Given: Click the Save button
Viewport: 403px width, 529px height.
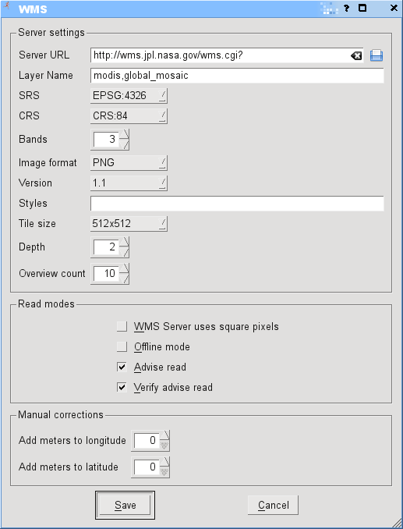Looking at the screenshot, I should [x=125, y=505].
